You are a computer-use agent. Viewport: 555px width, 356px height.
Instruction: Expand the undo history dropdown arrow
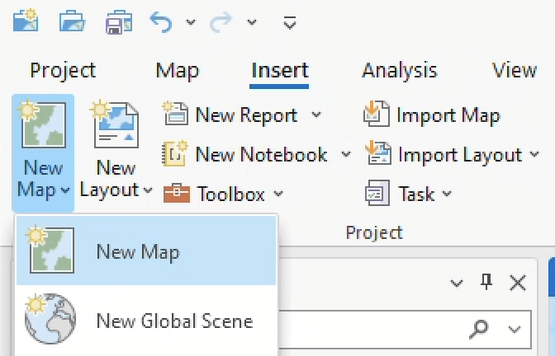pos(190,22)
